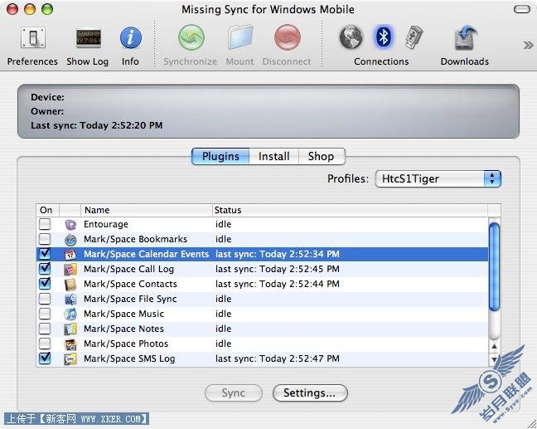Select the Mark/Space SMS Log row name
Image resolution: width=537 pixels, height=429 pixels.
(x=129, y=359)
